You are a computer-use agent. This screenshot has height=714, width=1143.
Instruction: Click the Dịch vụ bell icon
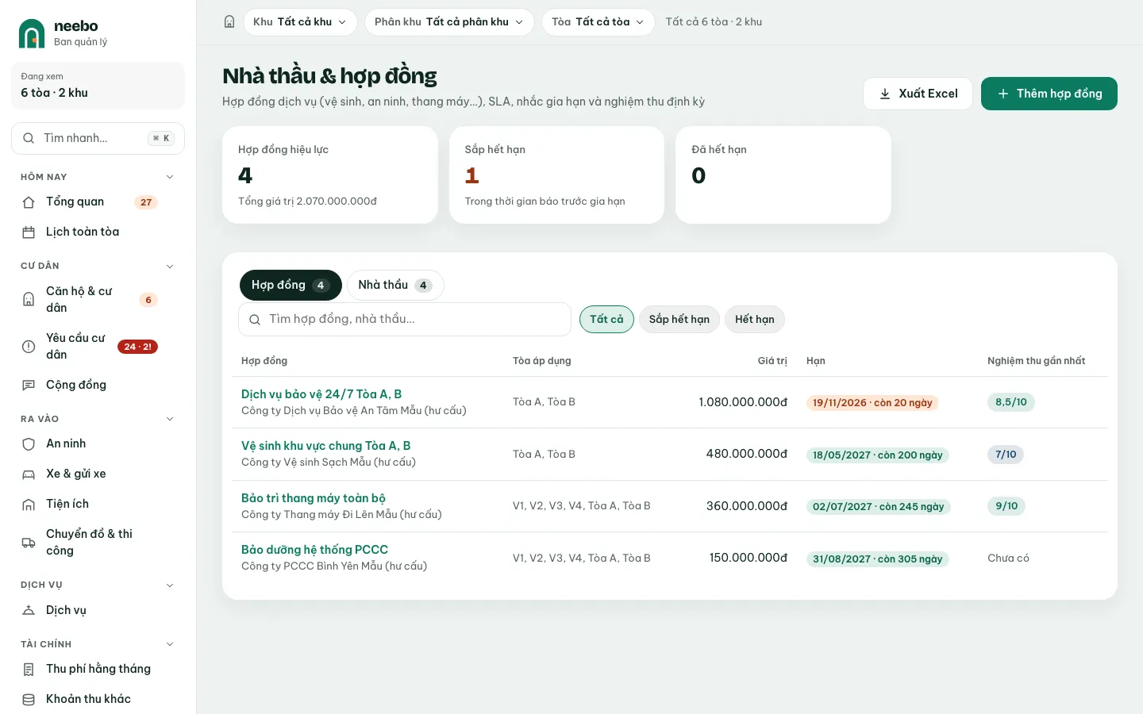coord(29,611)
